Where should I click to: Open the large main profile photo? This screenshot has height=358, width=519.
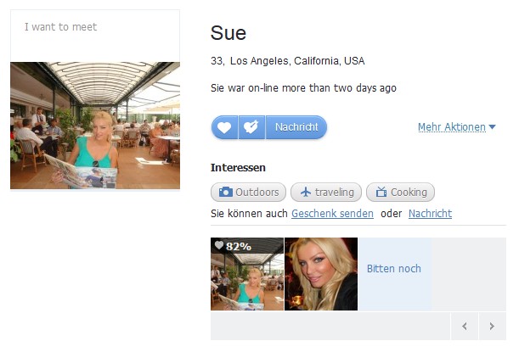point(95,126)
